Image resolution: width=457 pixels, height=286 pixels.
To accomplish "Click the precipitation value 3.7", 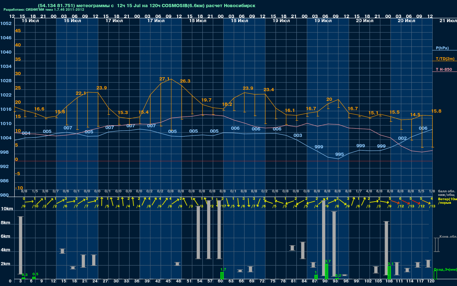I will point(328,261).
